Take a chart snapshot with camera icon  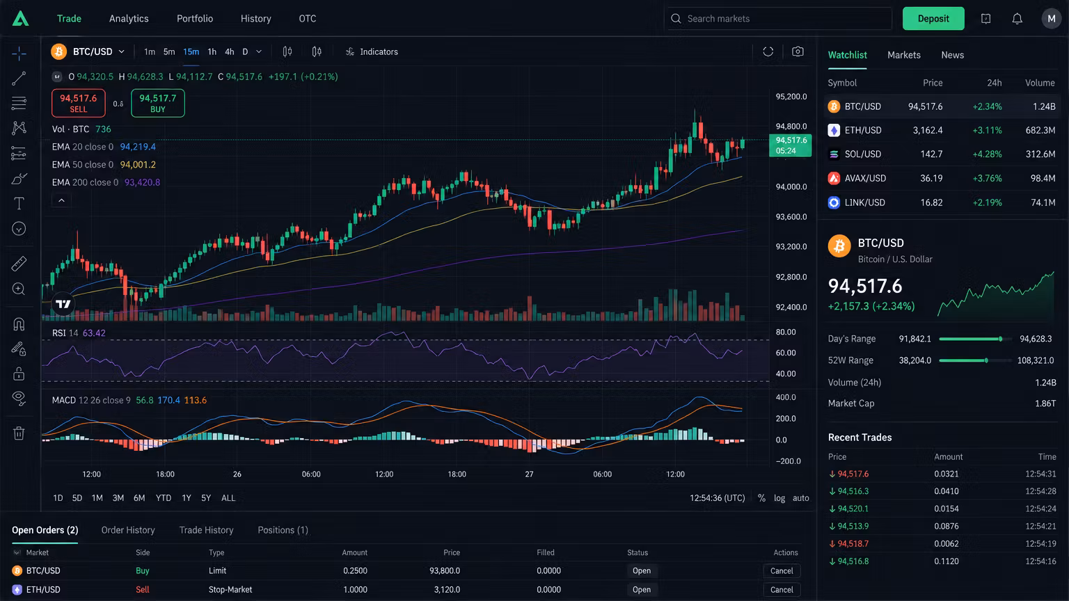[x=798, y=51]
